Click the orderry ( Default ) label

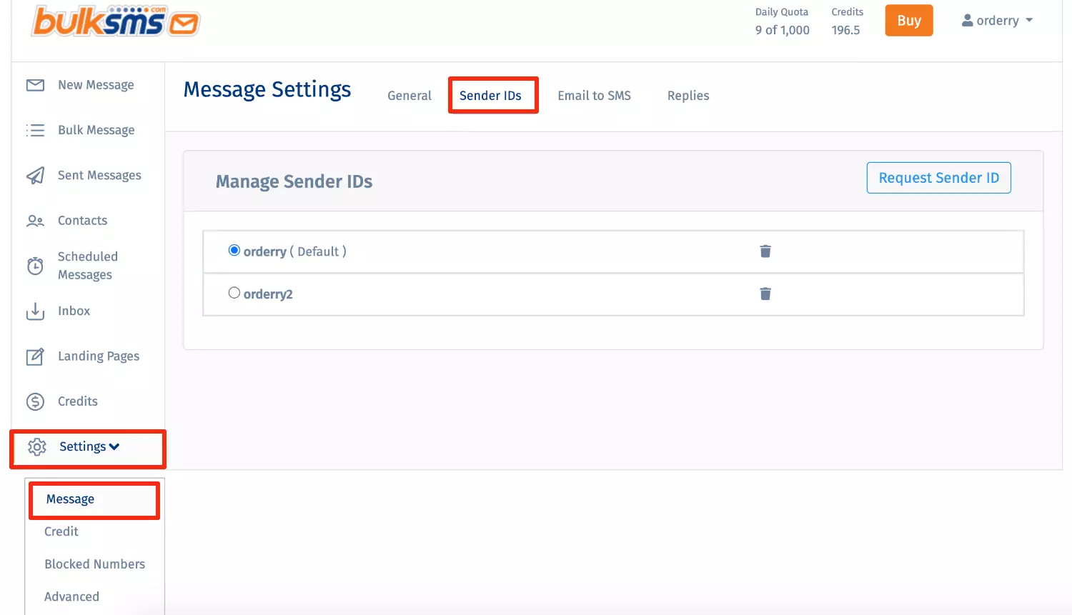294,251
